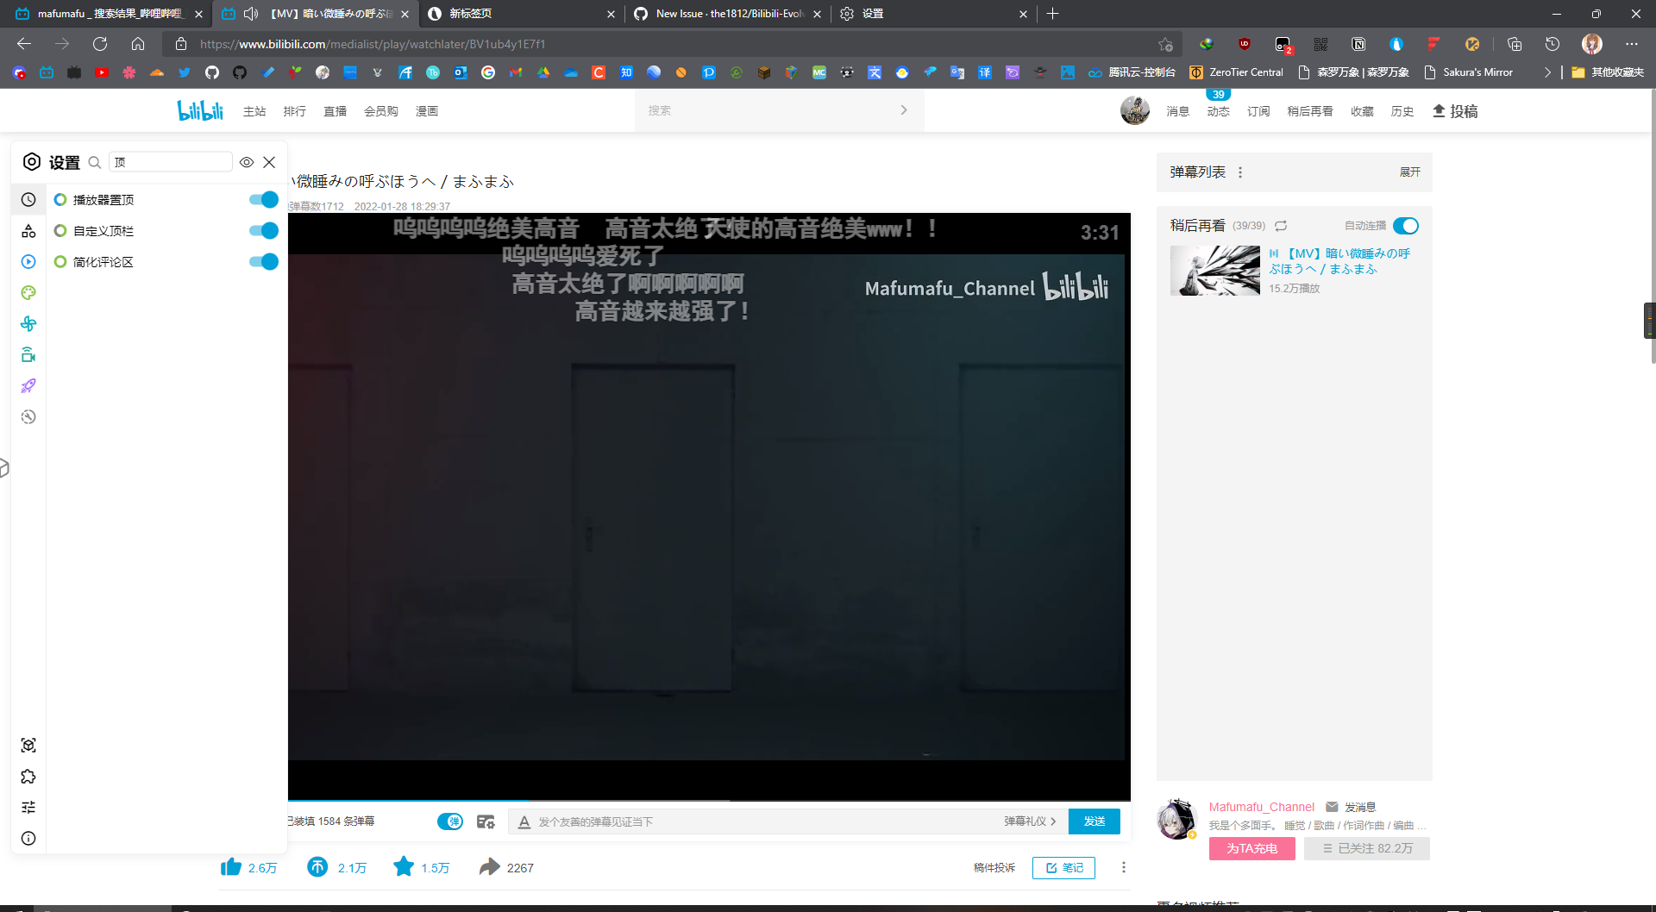Toggle the eye visibility icon in settings

coord(247,162)
